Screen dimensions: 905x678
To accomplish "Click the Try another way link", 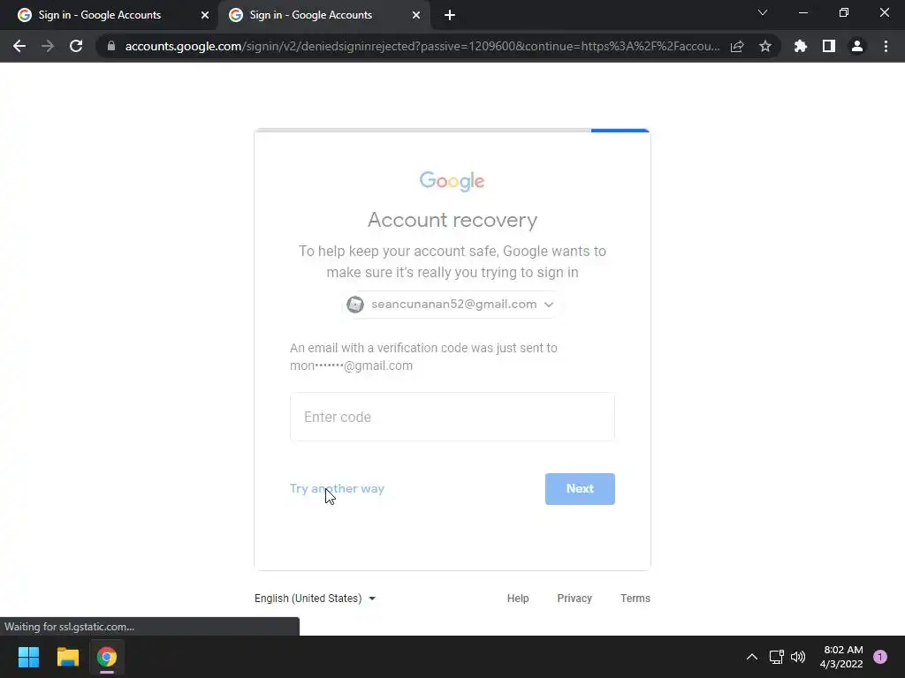I will (337, 488).
